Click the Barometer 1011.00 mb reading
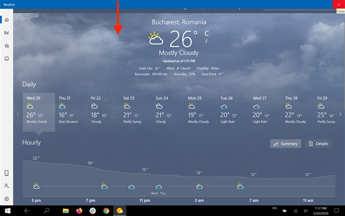This screenshot has height=216, width=345. pos(151,74)
